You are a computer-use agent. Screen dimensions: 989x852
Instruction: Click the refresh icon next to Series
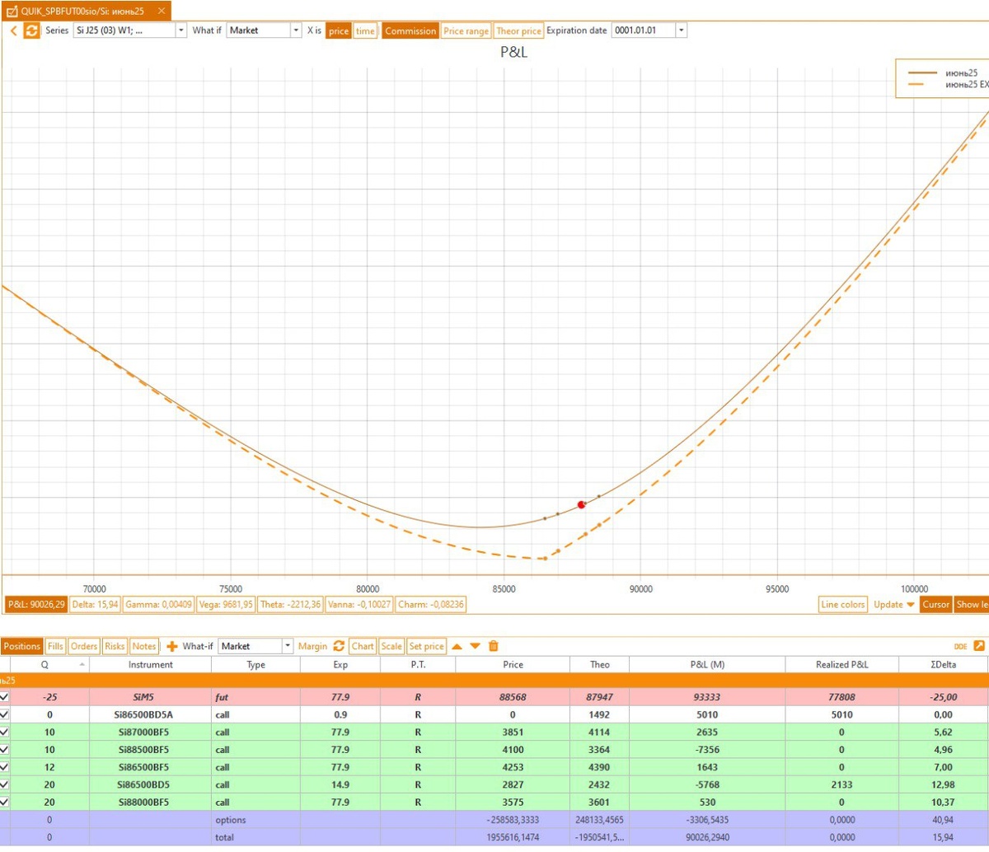(x=31, y=30)
